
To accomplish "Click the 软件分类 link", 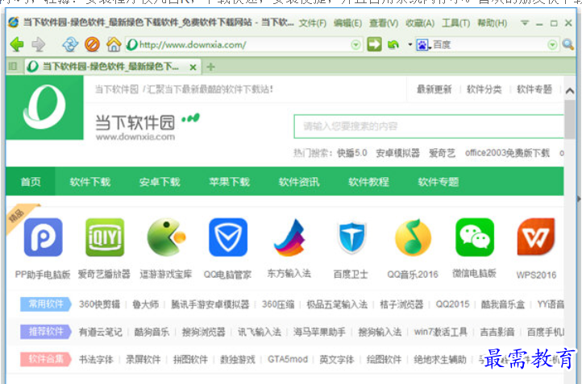I will point(484,89).
